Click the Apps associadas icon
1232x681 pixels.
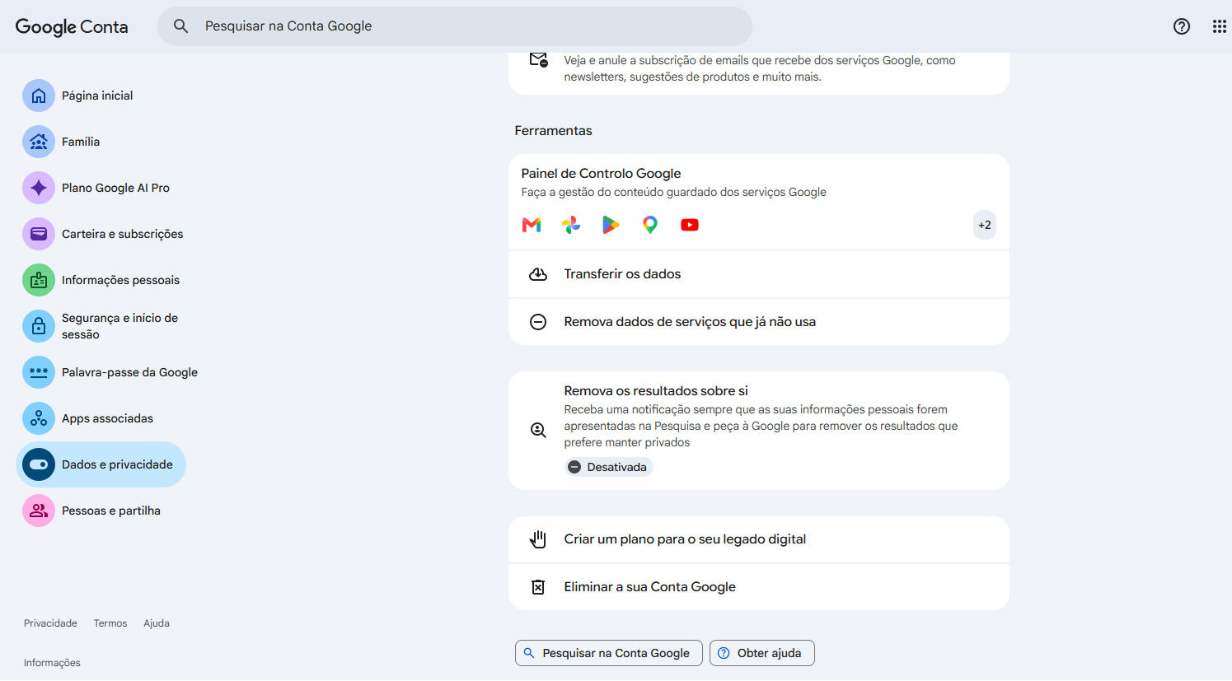39,418
